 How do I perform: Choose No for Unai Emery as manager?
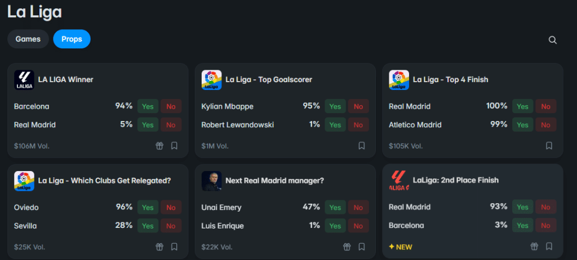pyautogui.click(x=358, y=208)
